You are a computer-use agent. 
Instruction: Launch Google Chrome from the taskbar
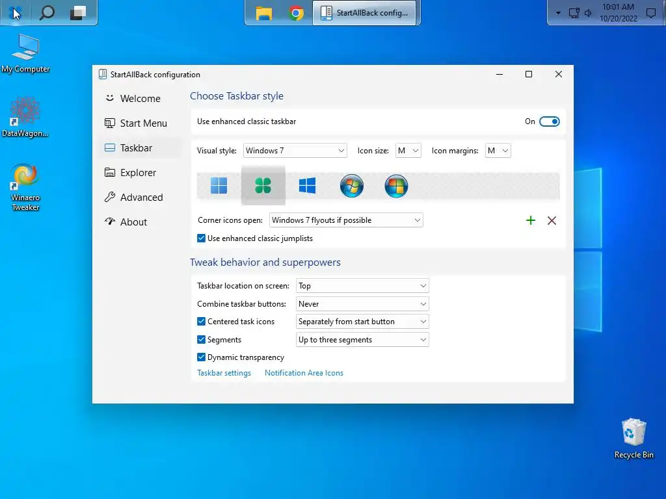coord(296,13)
